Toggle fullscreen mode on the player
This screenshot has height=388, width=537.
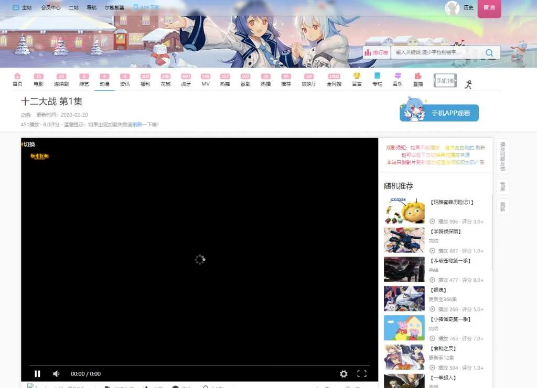[x=362, y=373]
